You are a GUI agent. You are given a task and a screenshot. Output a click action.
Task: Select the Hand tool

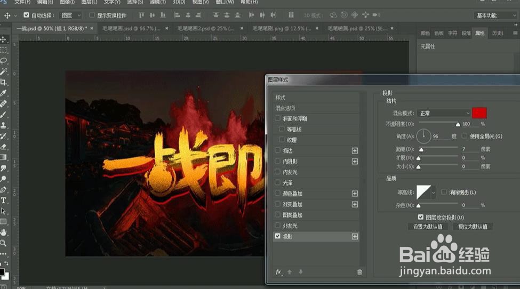click(x=4, y=232)
